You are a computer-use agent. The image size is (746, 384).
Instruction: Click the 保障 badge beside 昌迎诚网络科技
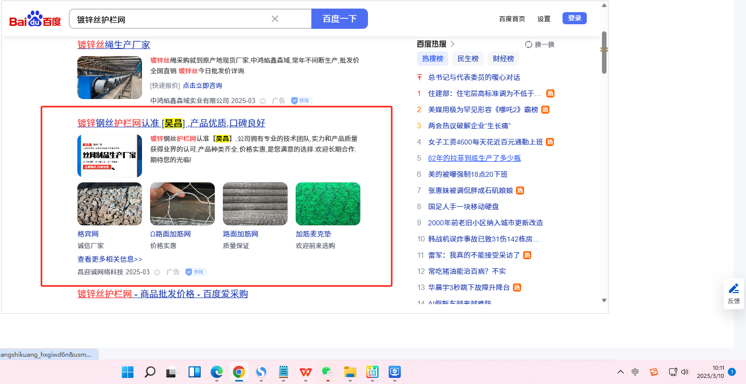(196, 272)
